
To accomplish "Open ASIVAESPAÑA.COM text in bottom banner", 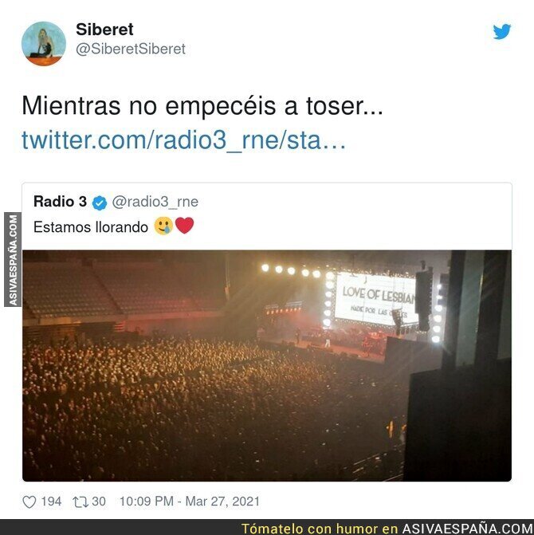I will (x=467, y=529).
